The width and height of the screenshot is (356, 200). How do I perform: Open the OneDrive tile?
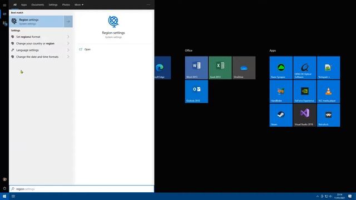[244, 68]
